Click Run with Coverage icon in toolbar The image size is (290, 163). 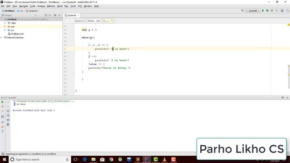point(272,11)
